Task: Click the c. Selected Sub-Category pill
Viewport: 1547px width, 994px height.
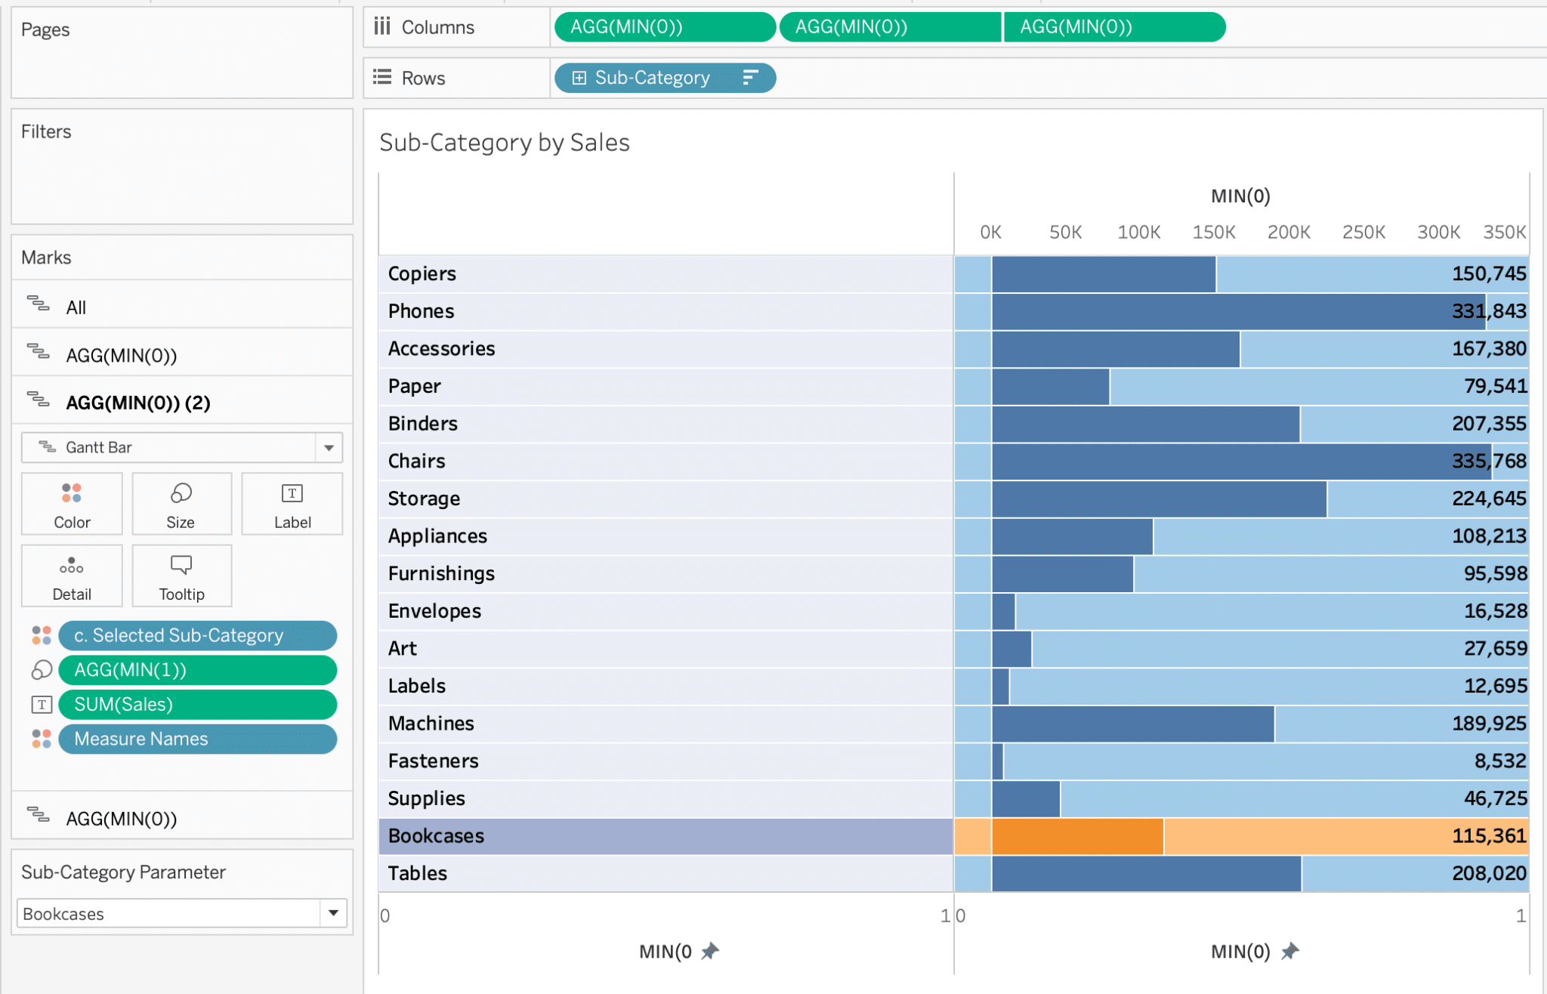Action: click(197, 635)
